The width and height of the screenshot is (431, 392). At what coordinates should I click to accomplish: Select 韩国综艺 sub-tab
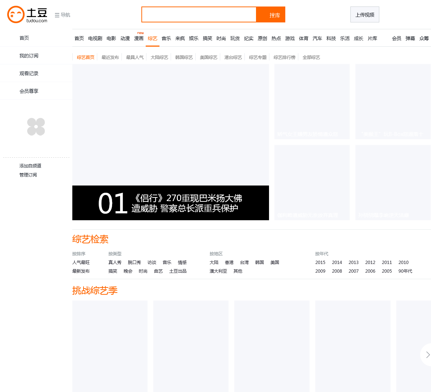184,57
